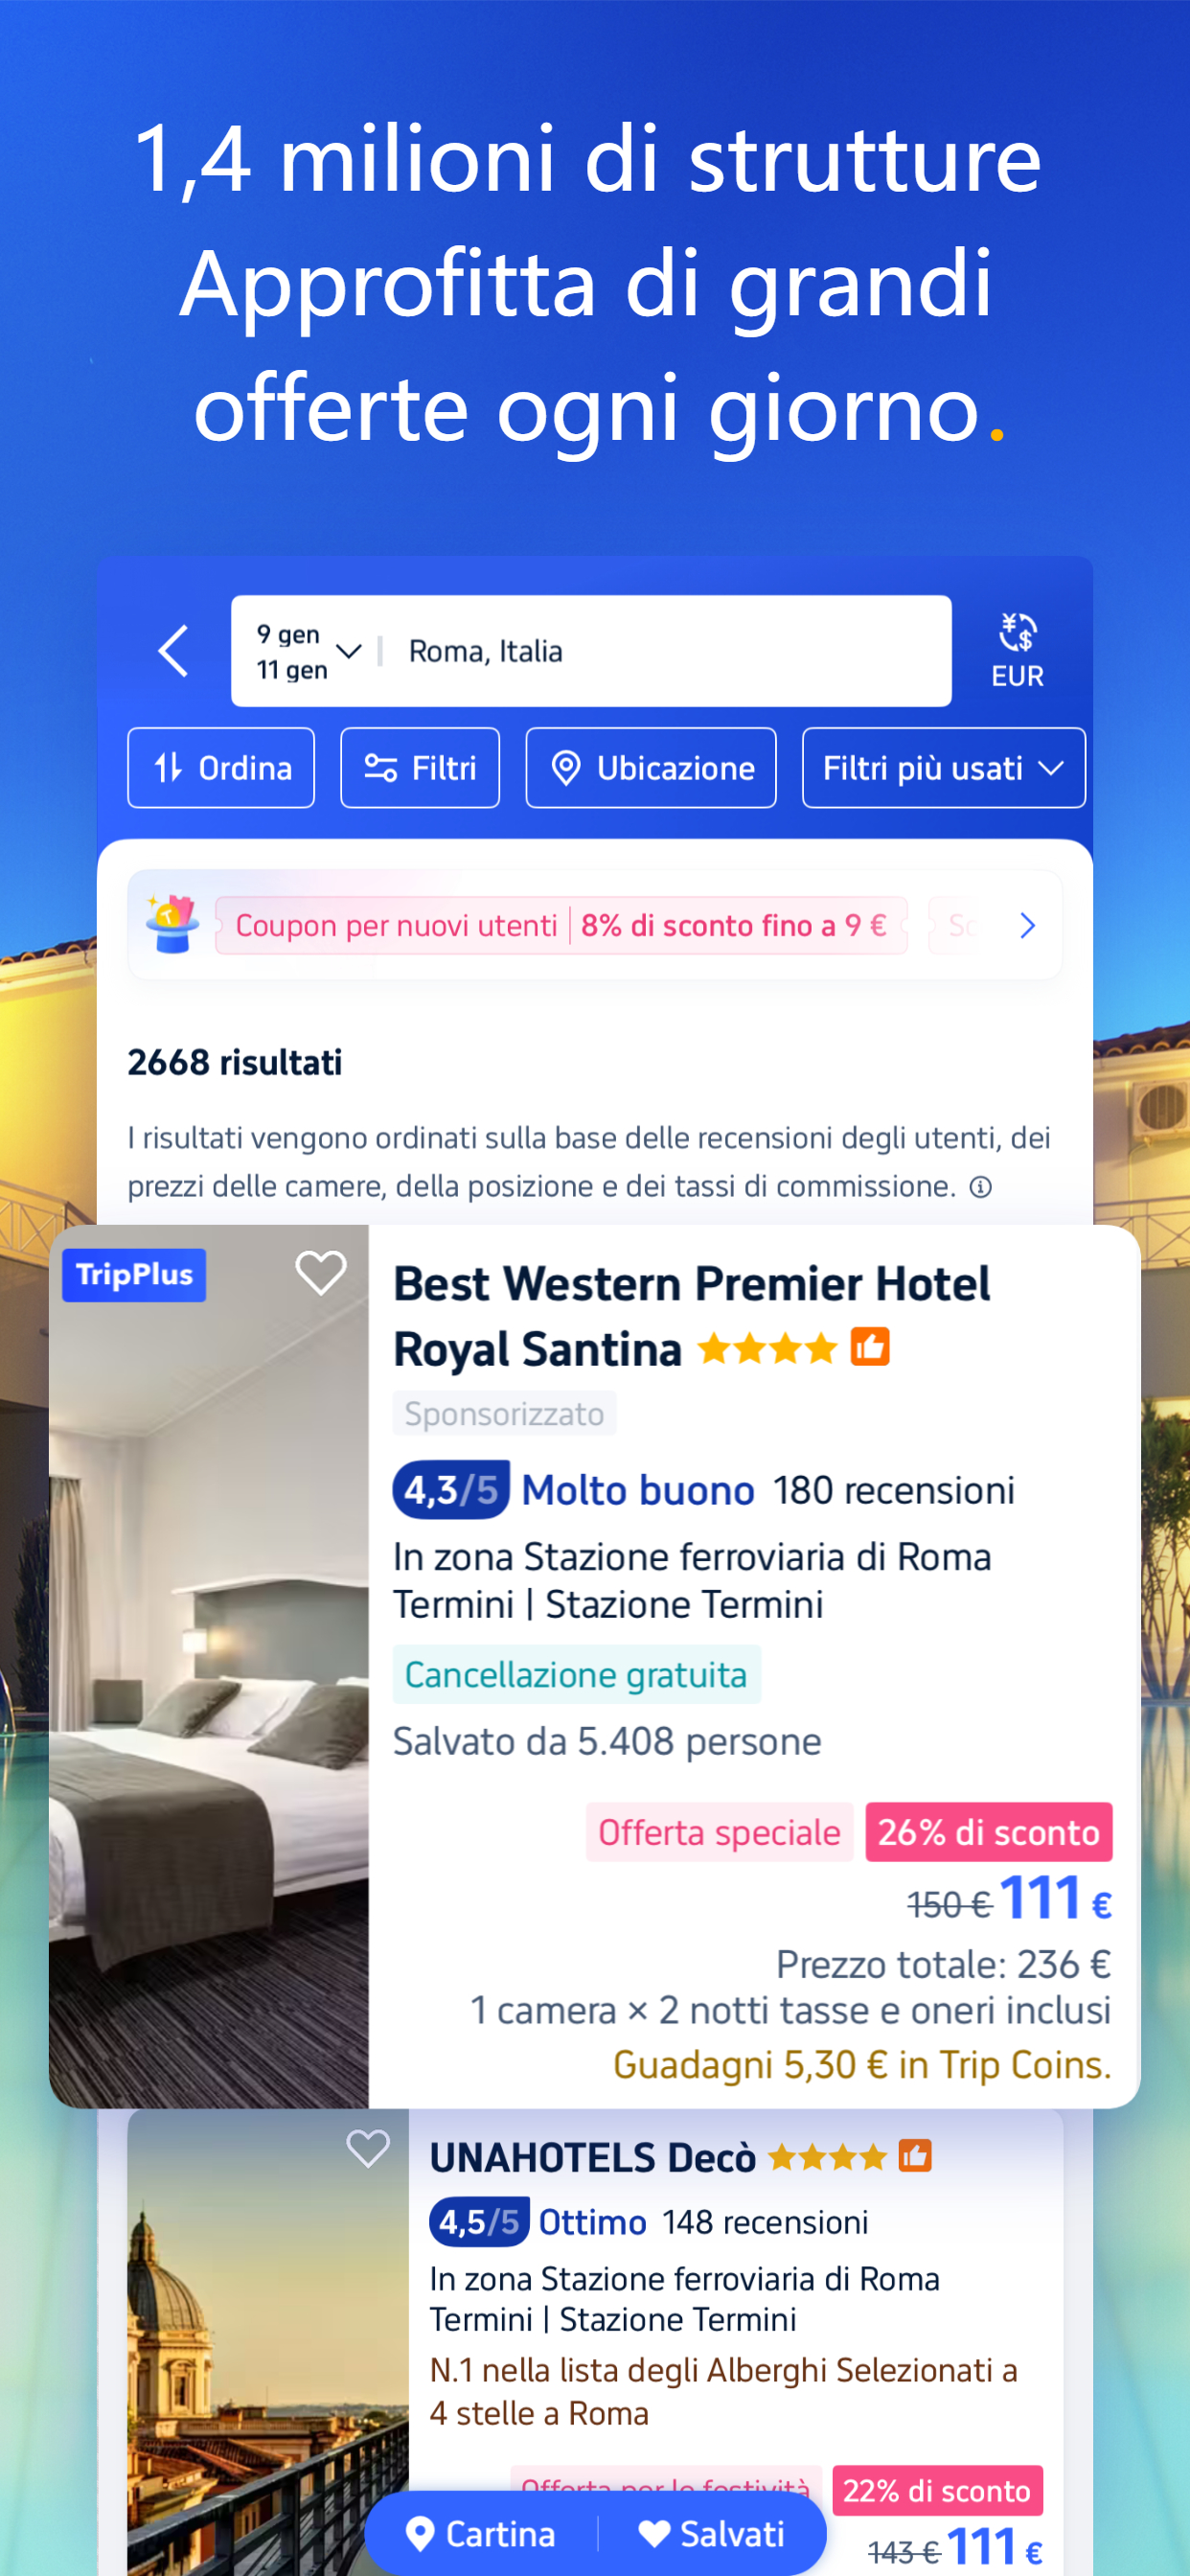The height and width of the screenshot is (2576, 1190).
Task: Open the coupon banner's right arrow
Action: coord(1027,926)
